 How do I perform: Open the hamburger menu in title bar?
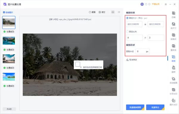166,4
